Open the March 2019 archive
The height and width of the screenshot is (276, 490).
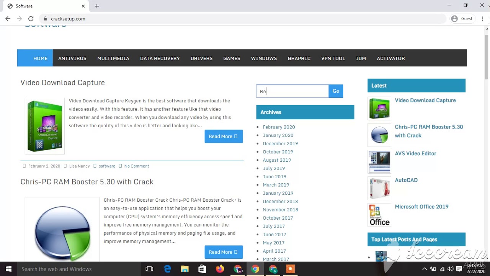[x=276, y=185]
